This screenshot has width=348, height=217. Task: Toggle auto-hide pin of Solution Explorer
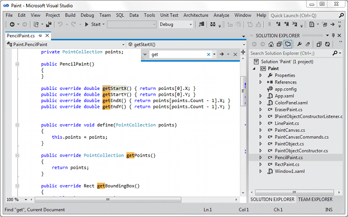click(333, 35)
